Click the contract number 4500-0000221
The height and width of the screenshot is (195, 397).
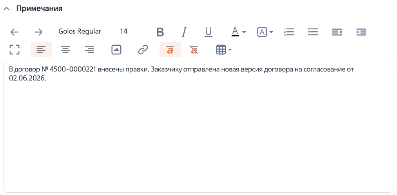click(73, 70)
